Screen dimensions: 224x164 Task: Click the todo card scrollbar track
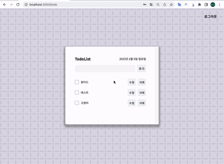click(x=157, y=85)
